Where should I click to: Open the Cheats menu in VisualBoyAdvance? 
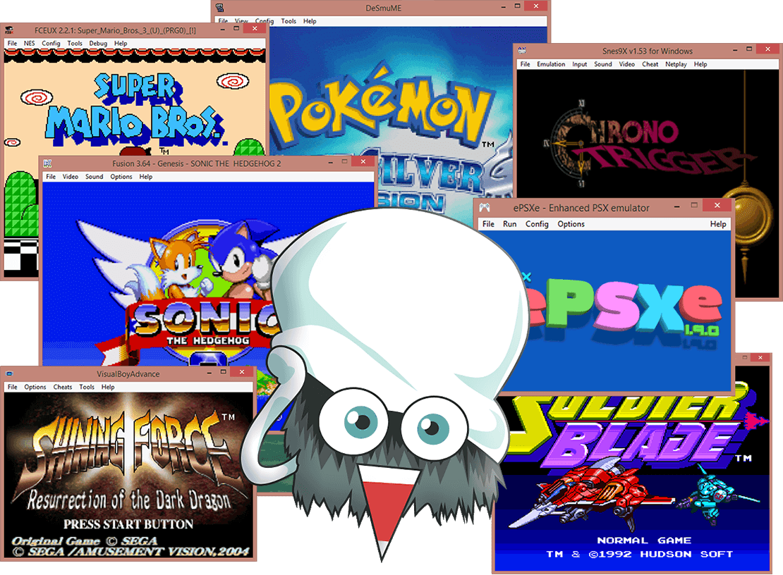coord(63,386)
